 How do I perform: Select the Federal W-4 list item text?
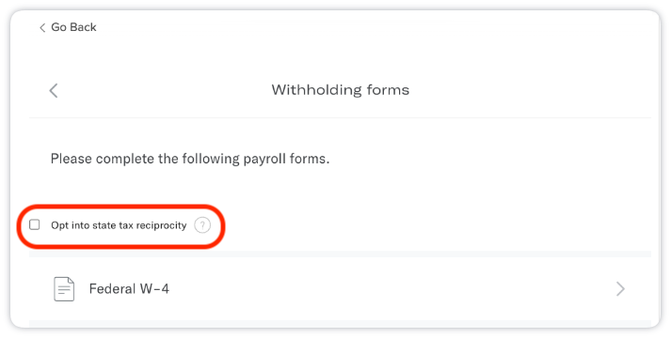(129, 289)
